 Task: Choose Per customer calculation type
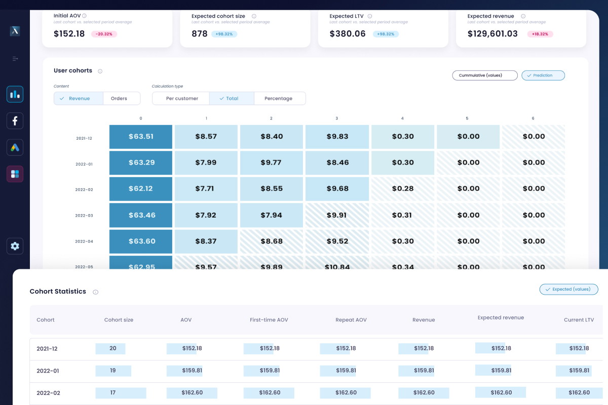(x=181, y=98)
